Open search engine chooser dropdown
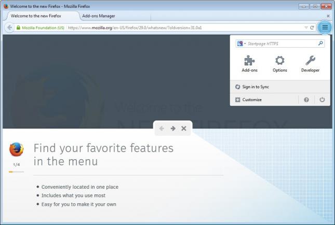The width and height of the screenshot is (335, 225). [242, 44]
